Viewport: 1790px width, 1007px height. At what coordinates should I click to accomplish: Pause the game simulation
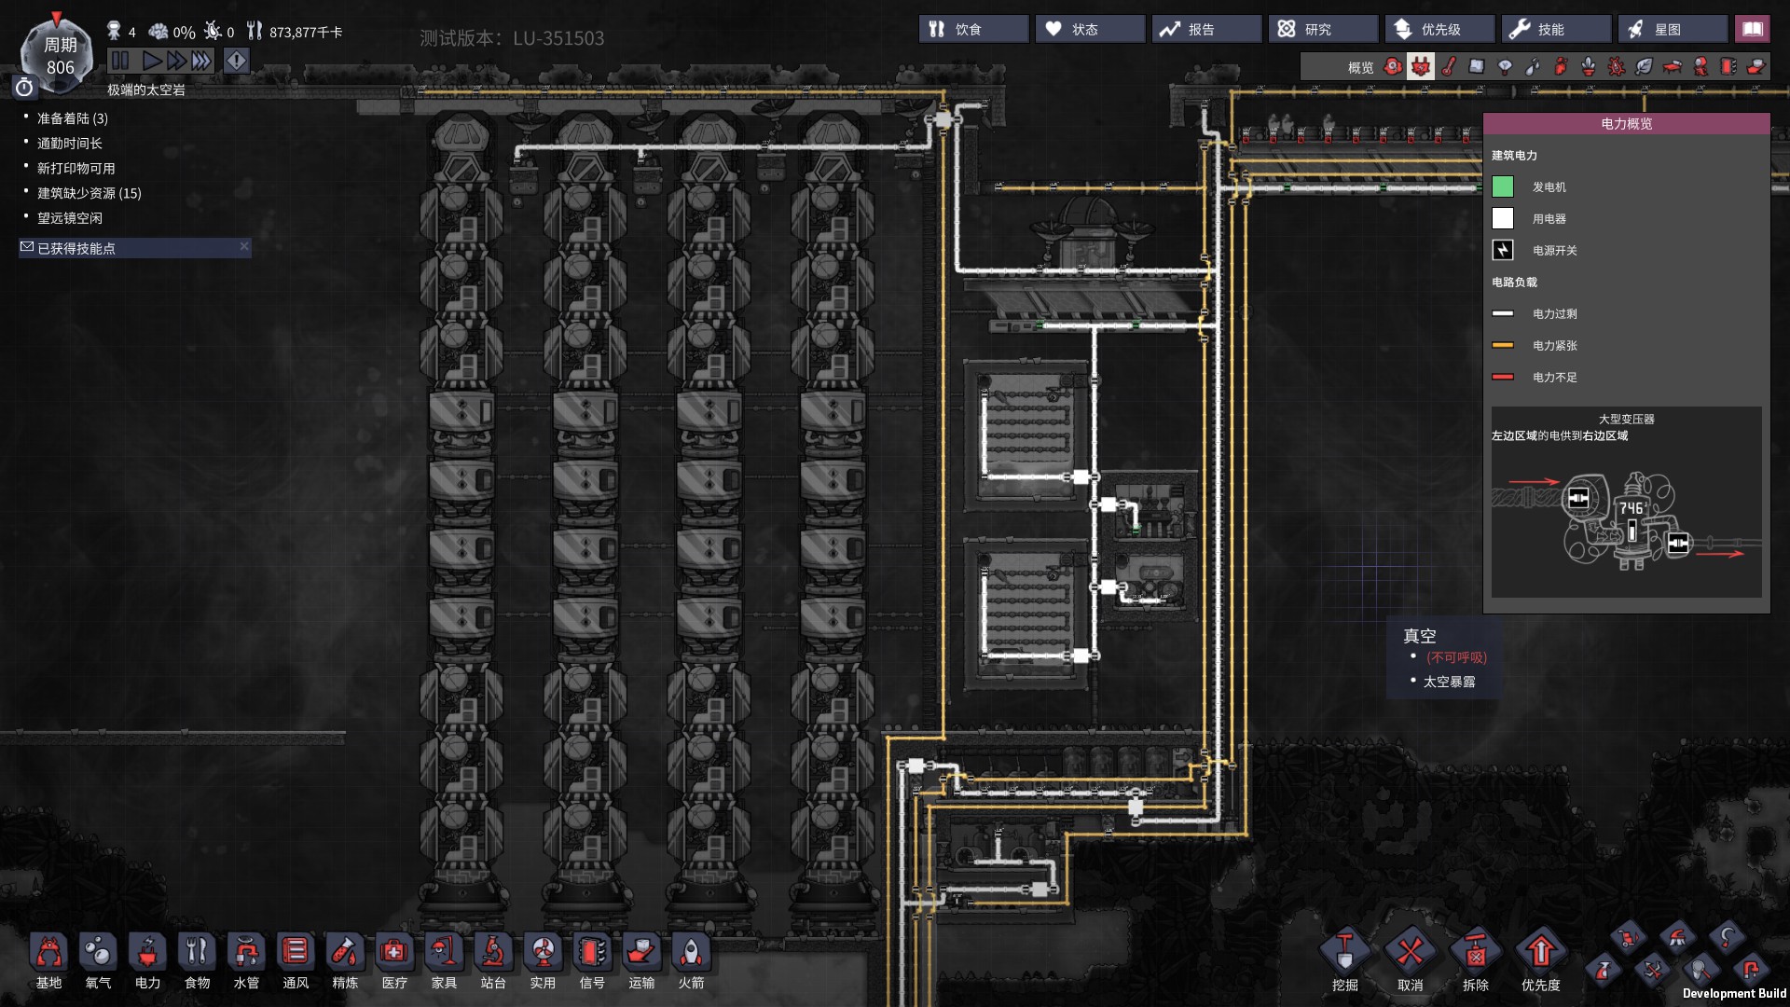pos(120,62)
